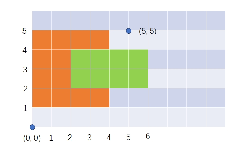Viewport: 243px width, 158px height.
Task: Pick the "3" label on the vertical axis
Action: tap(25, 70)
